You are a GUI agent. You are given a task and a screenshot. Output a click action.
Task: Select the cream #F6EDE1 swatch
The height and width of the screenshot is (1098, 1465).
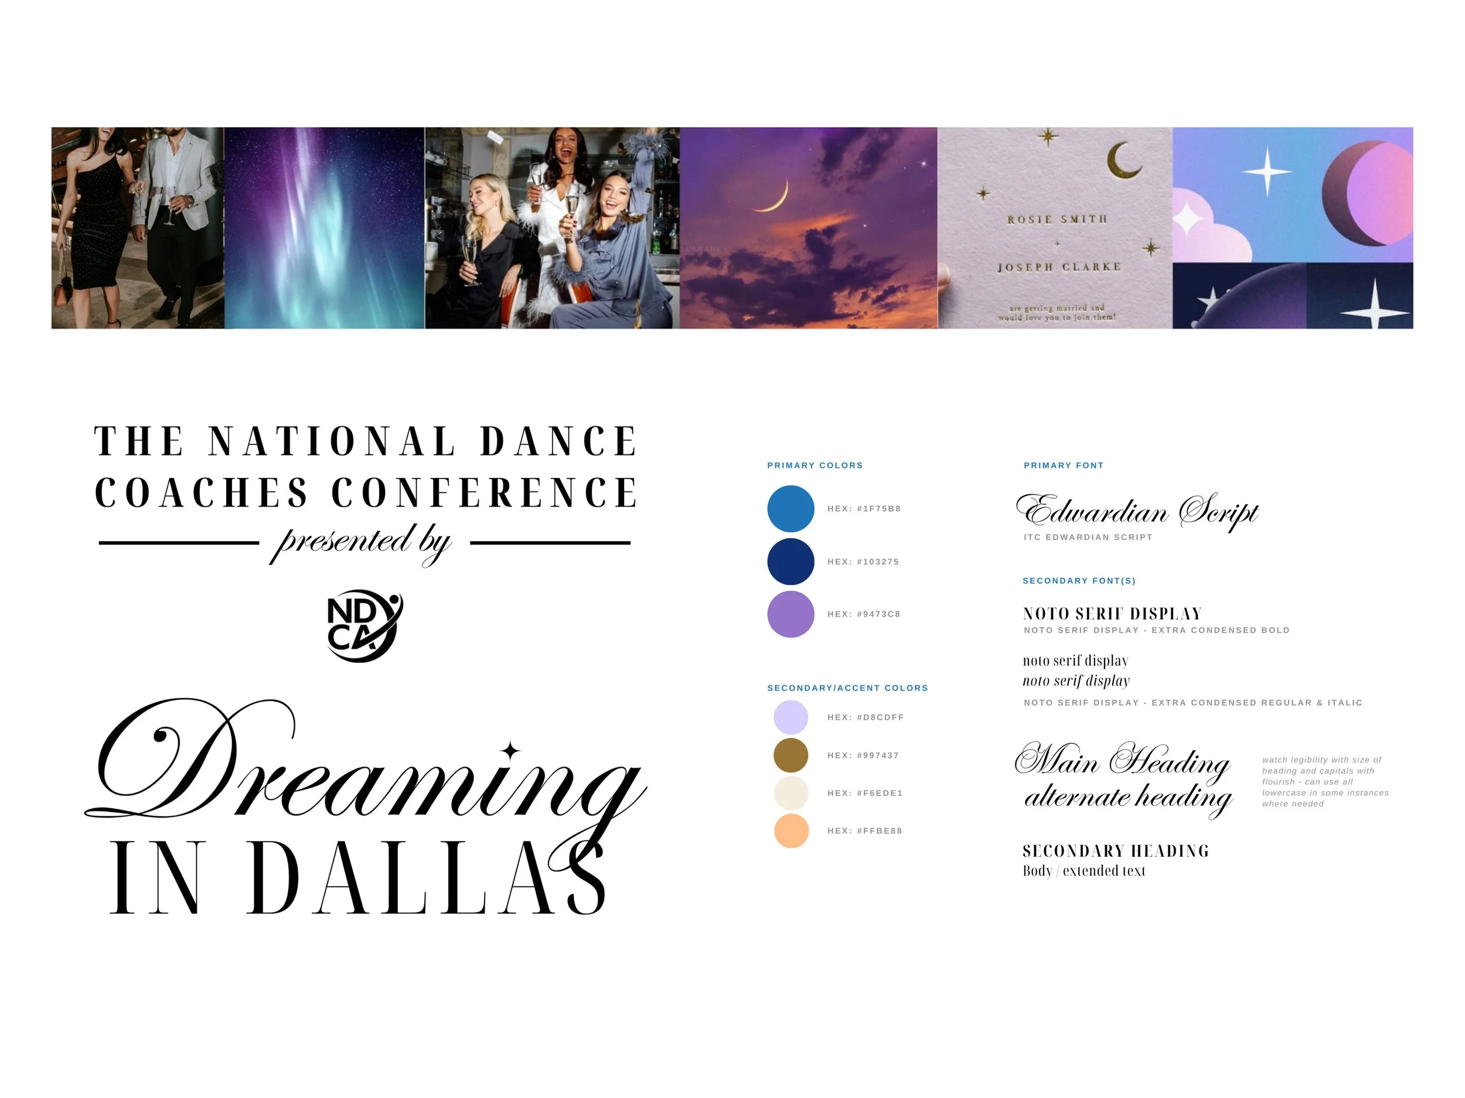click(x=791, y=793)
